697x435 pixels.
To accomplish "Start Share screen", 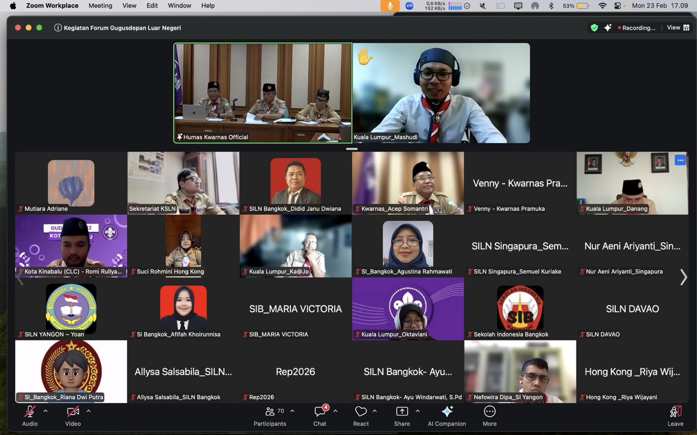I will tap(402, 416).
